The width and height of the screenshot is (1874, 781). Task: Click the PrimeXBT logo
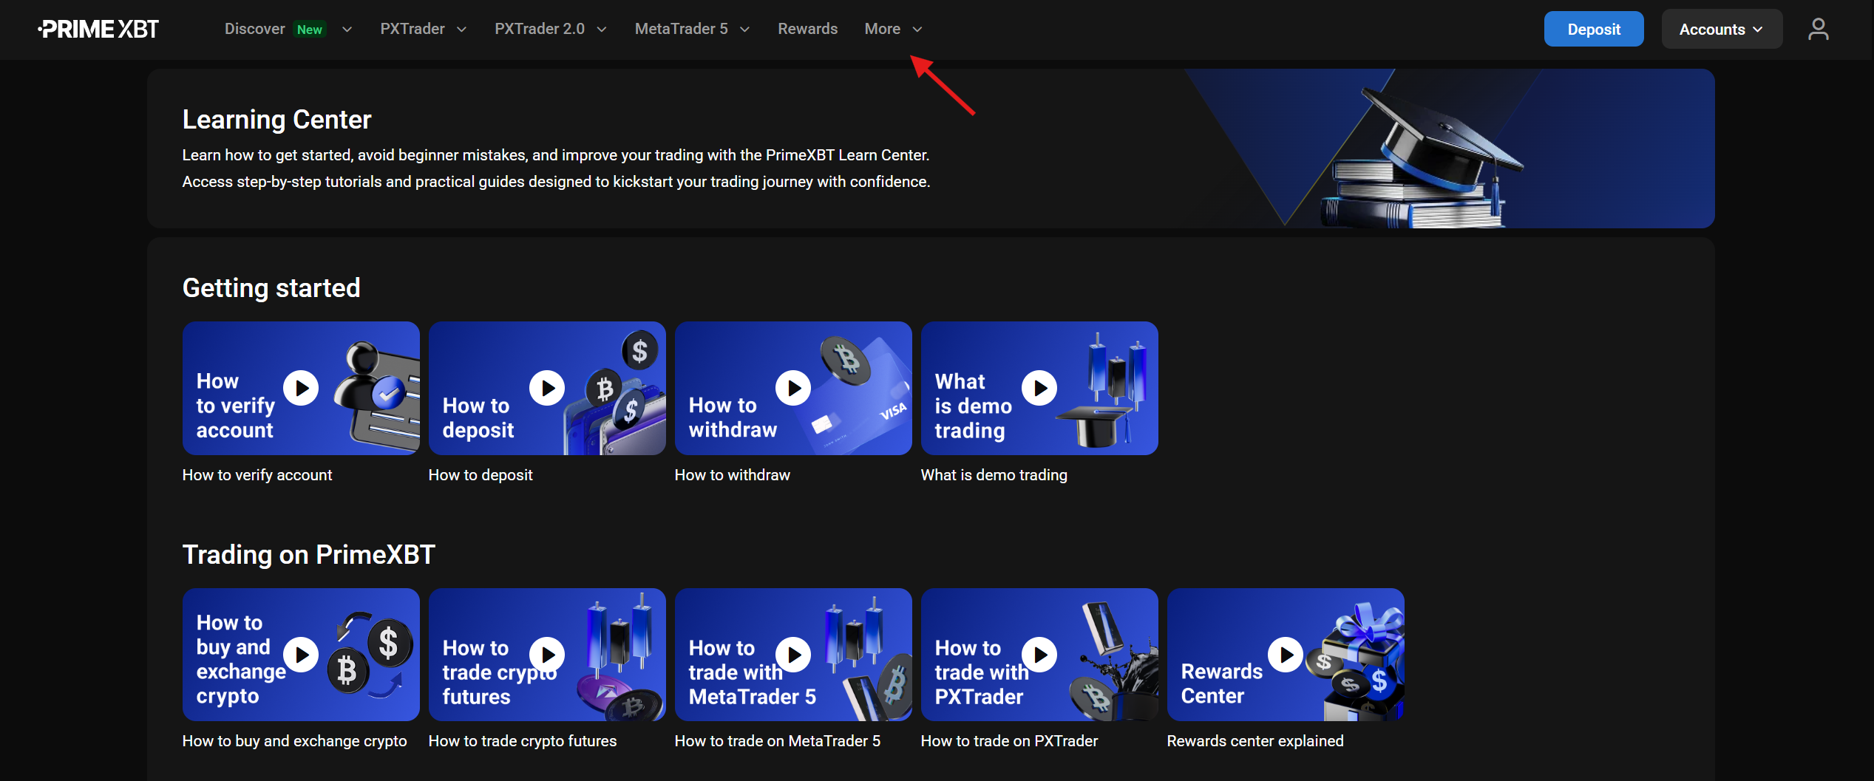[x=98, y=29]
